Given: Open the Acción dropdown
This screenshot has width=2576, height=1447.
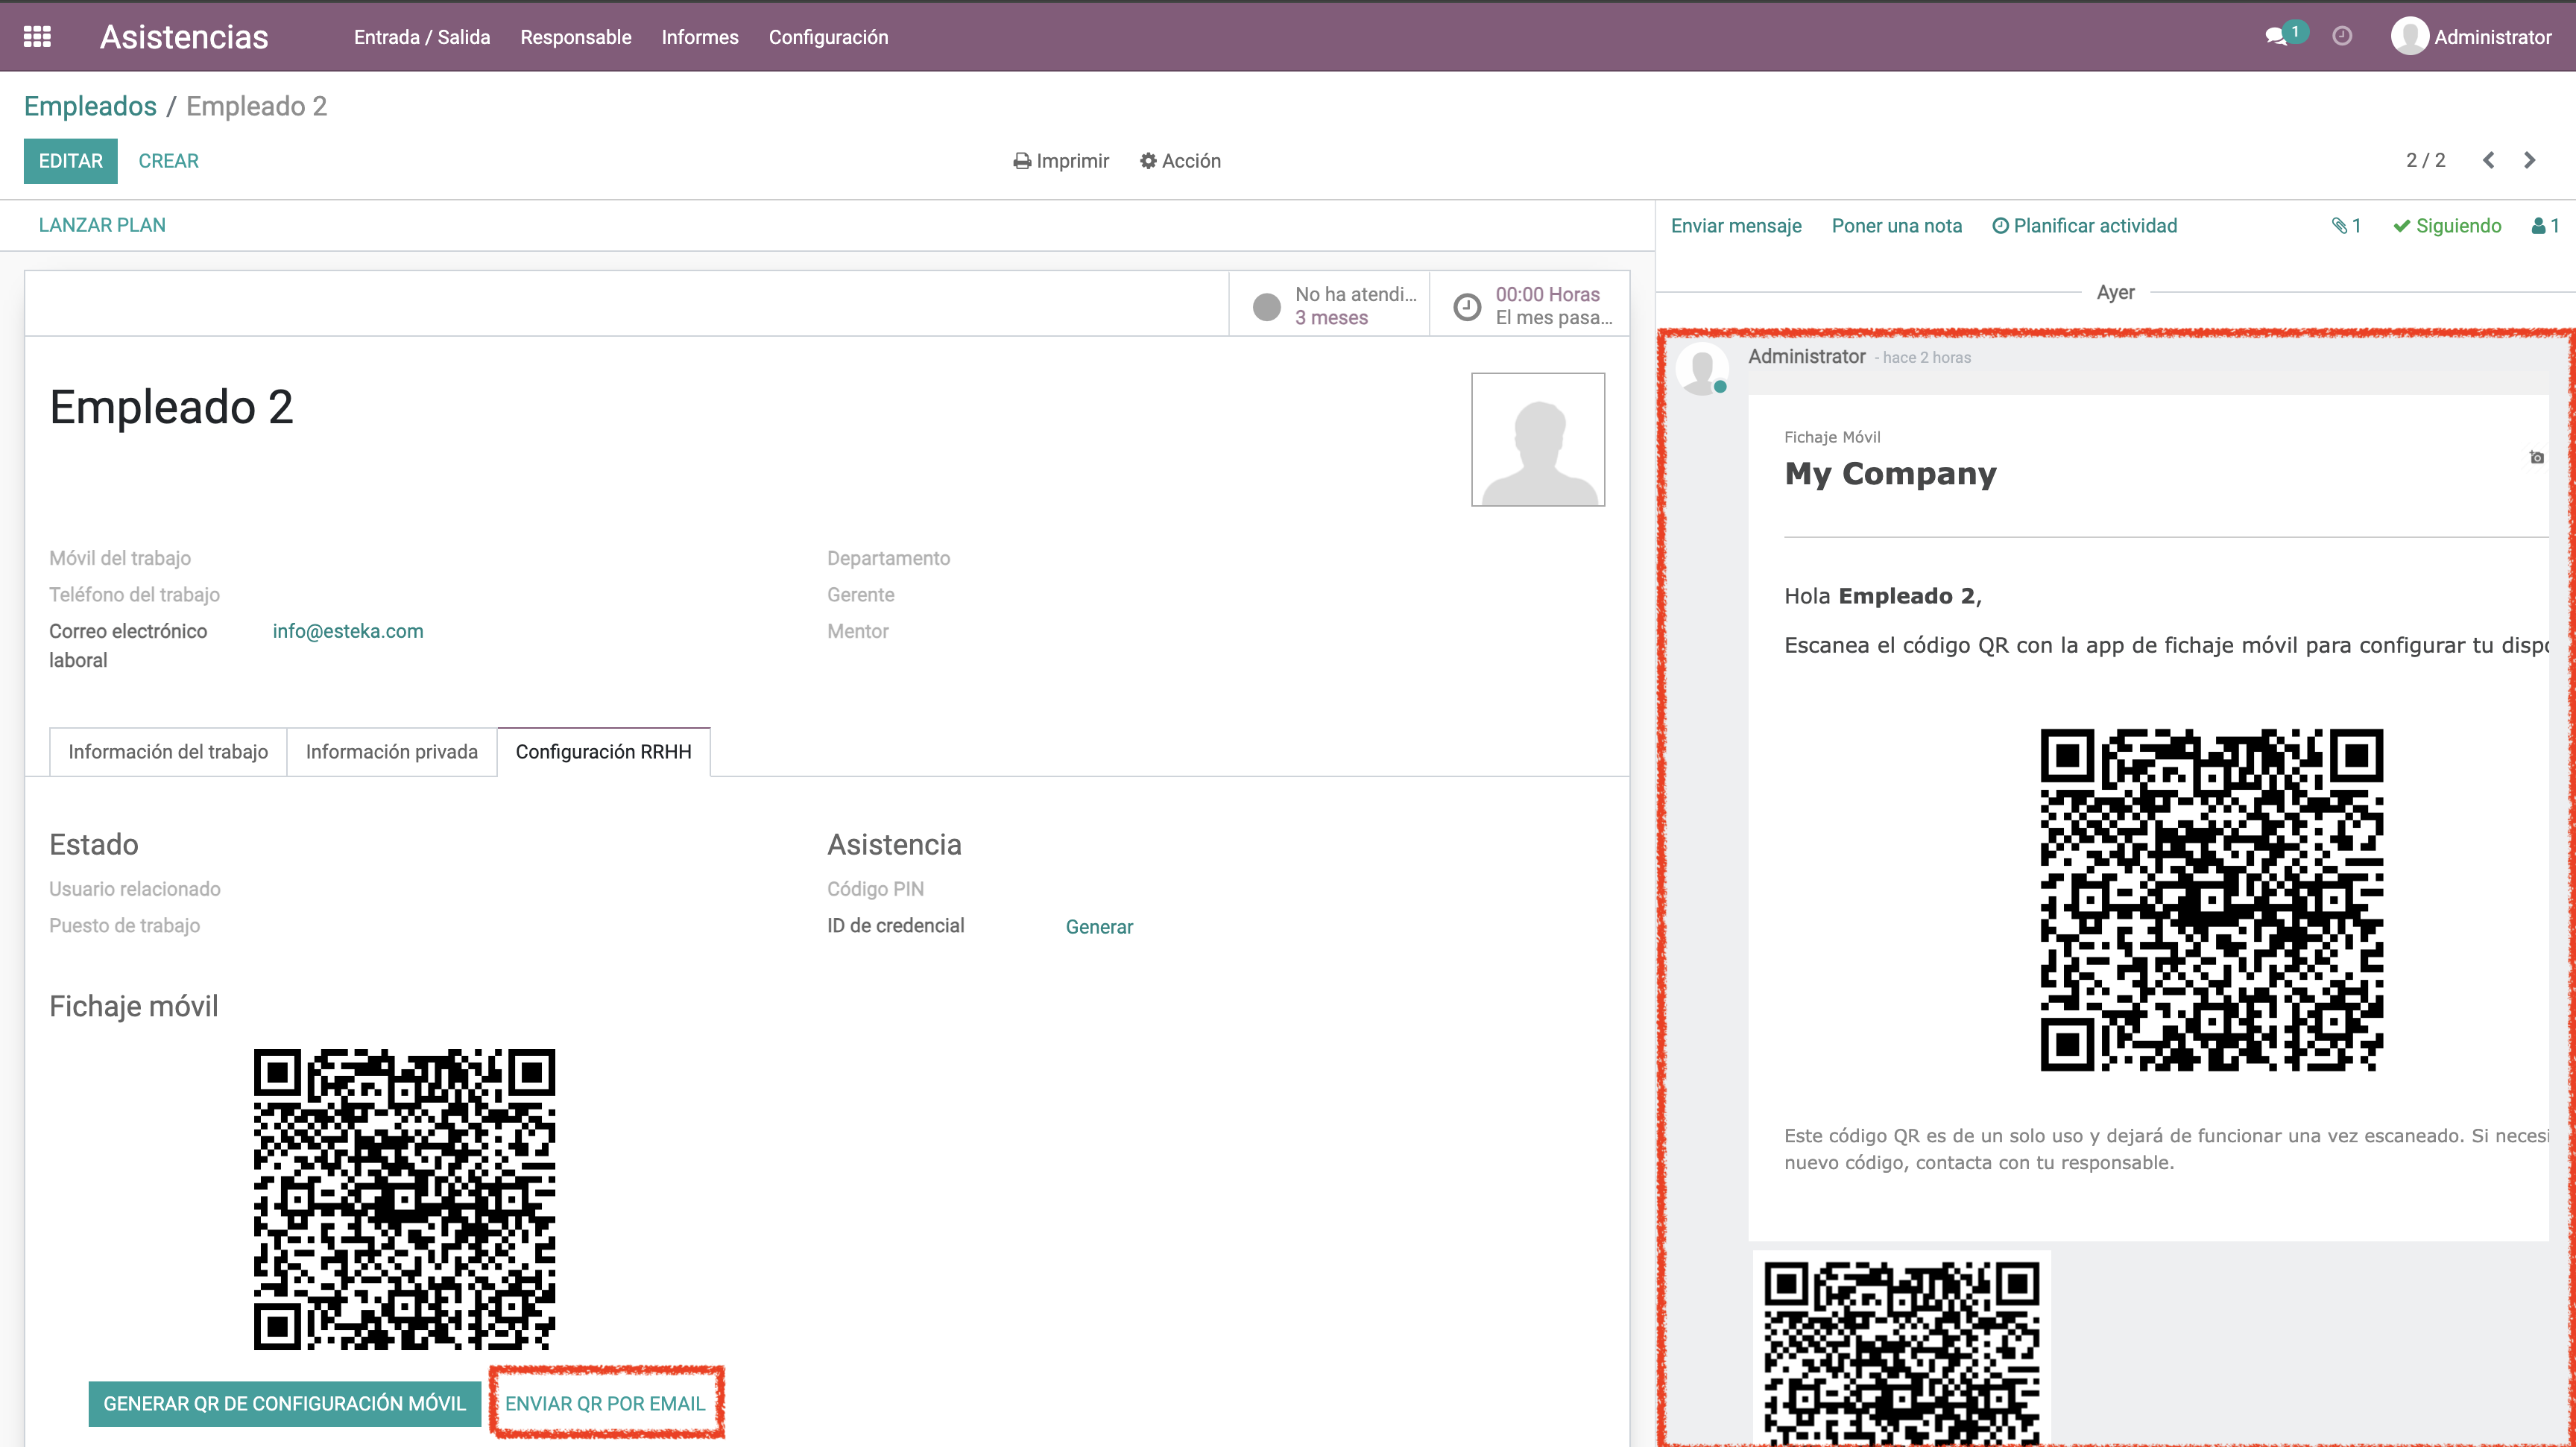Looking at the screenshot, I should (1180, 161).
